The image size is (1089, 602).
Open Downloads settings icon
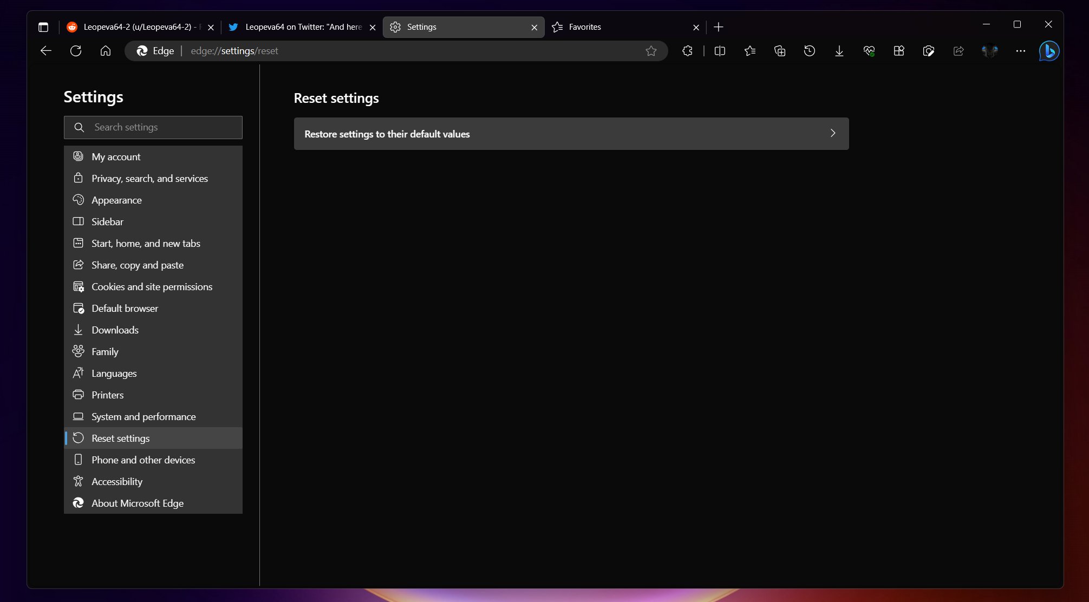78,330
